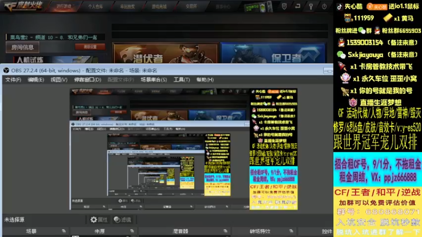422x237 pixels.
Task: Click the QQ penguin beside 1539003154
Action: click(341, 43)
